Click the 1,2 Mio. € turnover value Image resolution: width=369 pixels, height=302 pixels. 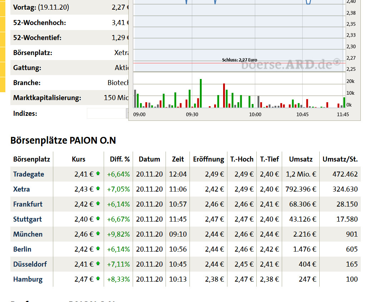click(x=301, y=174)
